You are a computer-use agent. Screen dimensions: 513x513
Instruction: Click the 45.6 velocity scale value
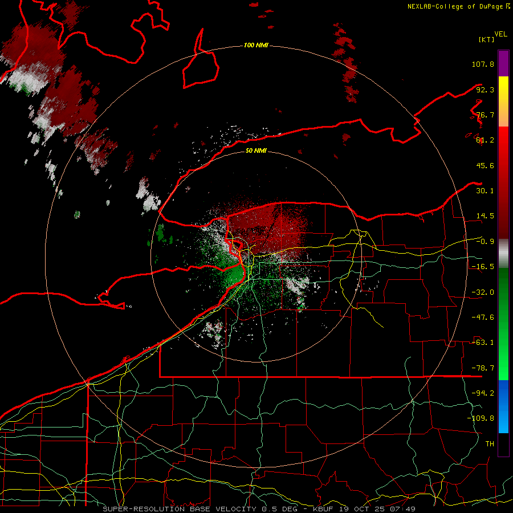[x=485, y=165]
